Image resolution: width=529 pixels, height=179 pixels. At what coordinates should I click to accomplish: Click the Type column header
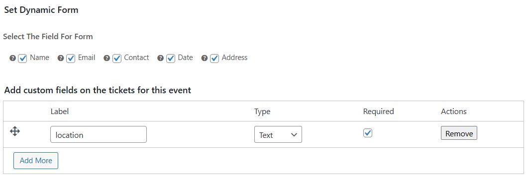(x=262, y=112)
